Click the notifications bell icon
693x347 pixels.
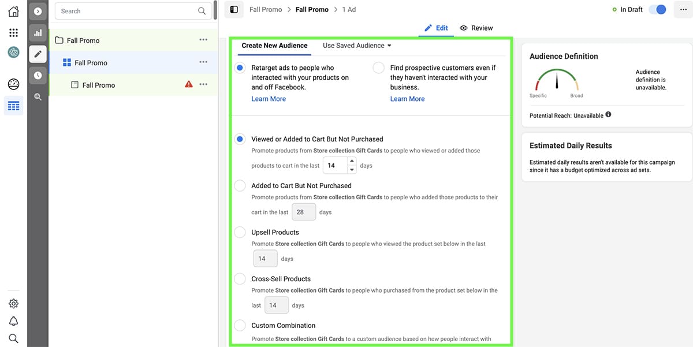[x=13, y=321]
